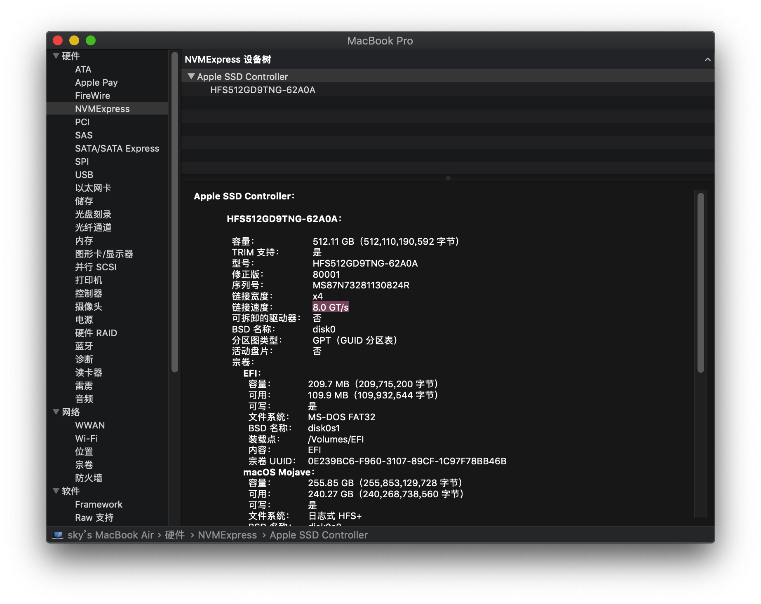Viewport: 761px width, 604px height.
Task: Click the split pane divider handle dot
Action: tap(448, 178)
